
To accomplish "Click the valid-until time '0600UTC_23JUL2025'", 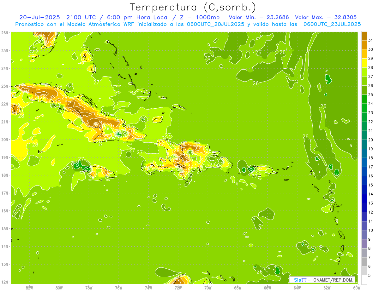I will (x=332, y=24).
